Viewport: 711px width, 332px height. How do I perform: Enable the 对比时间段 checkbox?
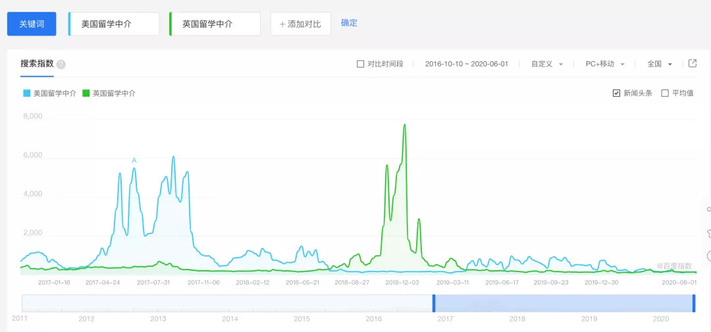point(360,64)
